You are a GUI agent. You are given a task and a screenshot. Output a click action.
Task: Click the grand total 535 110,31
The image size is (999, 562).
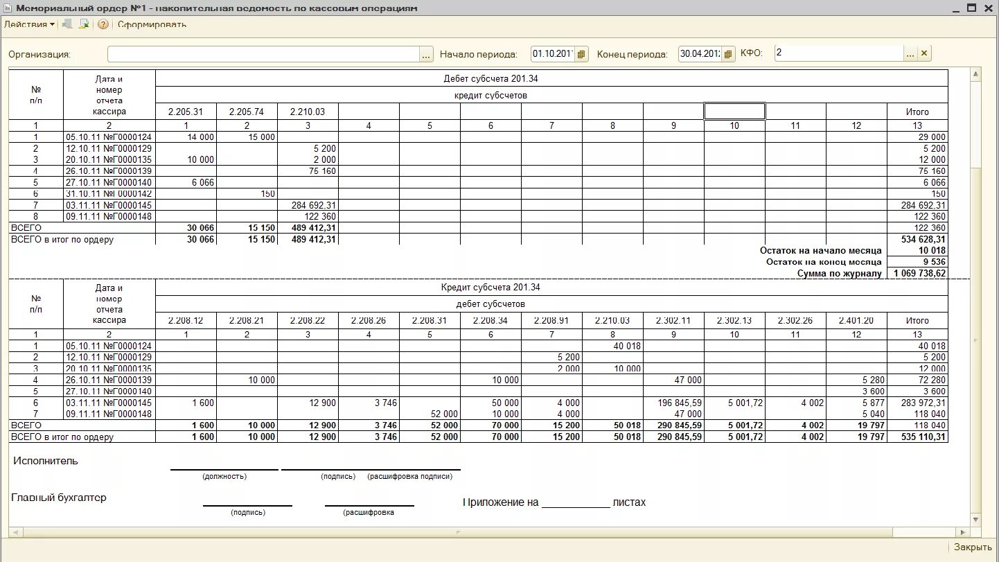(x=923, y=437)
